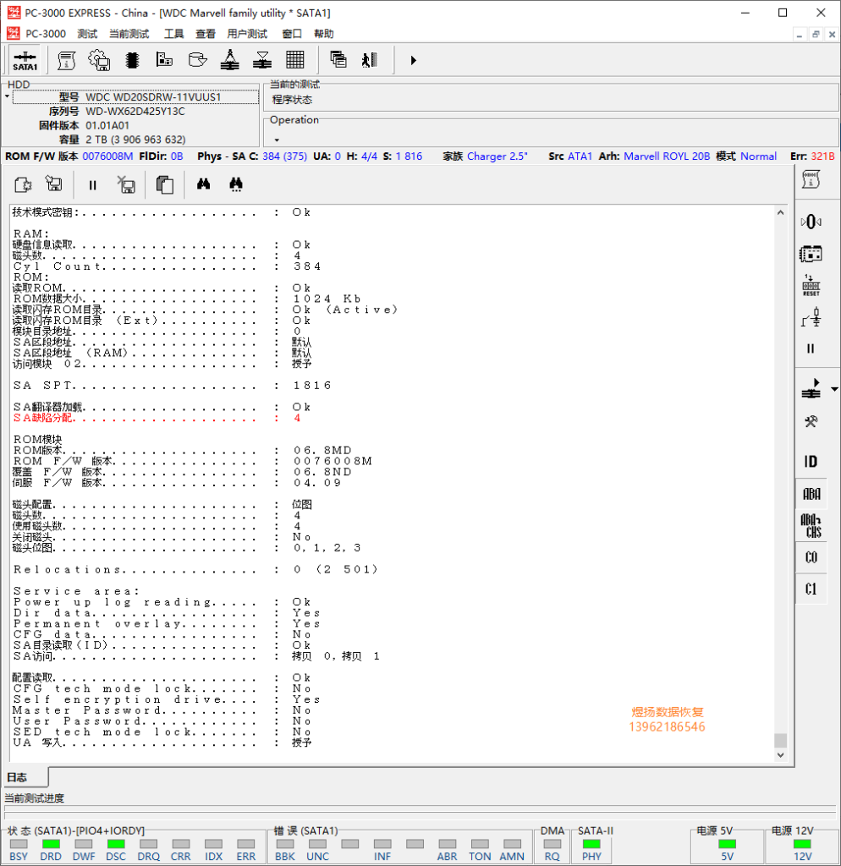Open the scroll-shaped drive info icon in the top toolbar

pos(66,60)
